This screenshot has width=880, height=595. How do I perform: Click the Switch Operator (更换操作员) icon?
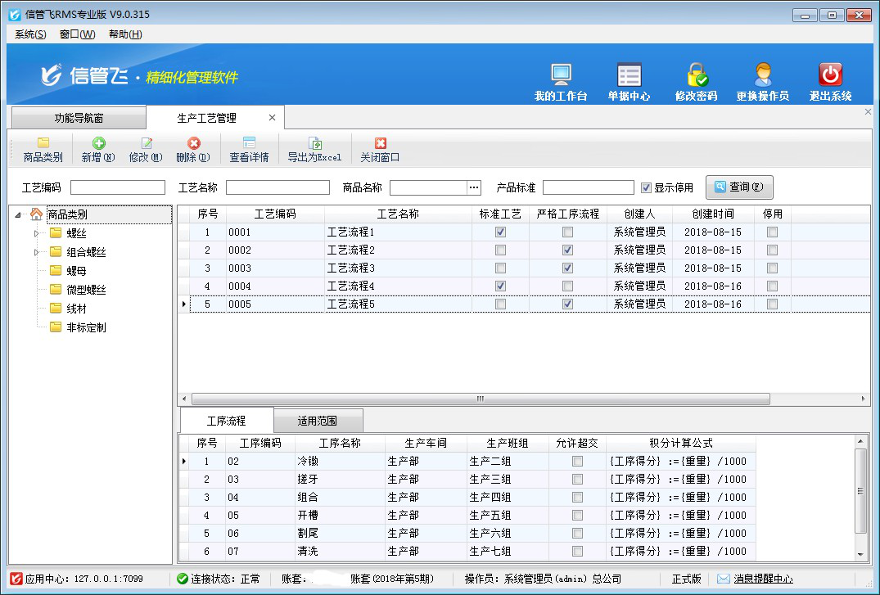[762, 75]
